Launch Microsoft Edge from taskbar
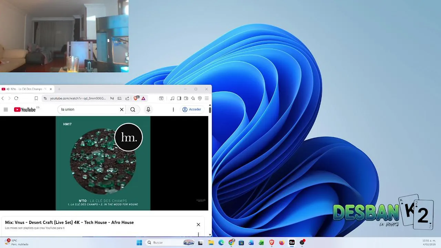441x248 pixels. (x=221, y=242)
